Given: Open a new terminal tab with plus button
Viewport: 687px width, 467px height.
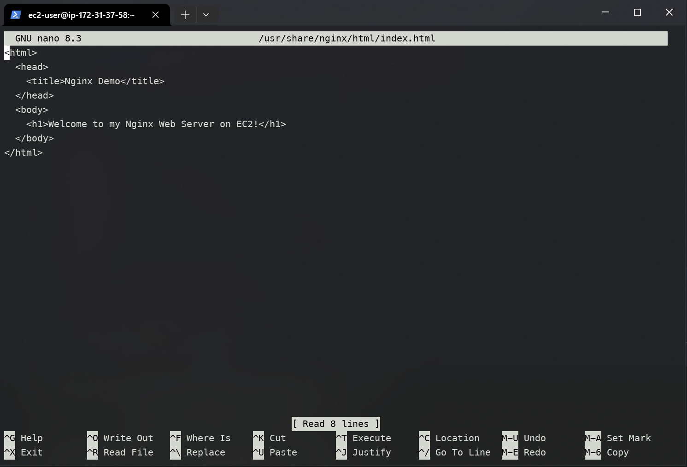Looking at the screenshot, I should pos(185,15).
